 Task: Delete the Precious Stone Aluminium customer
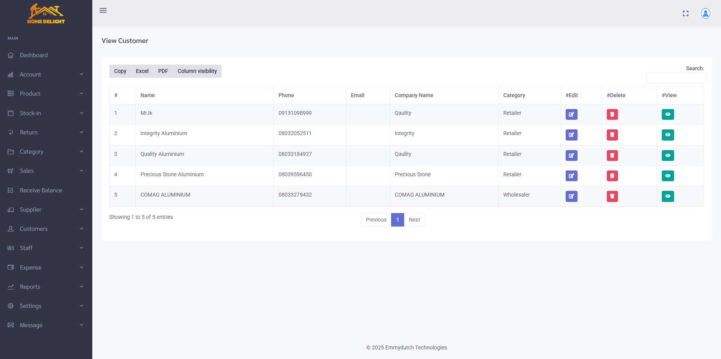(612, 176)
